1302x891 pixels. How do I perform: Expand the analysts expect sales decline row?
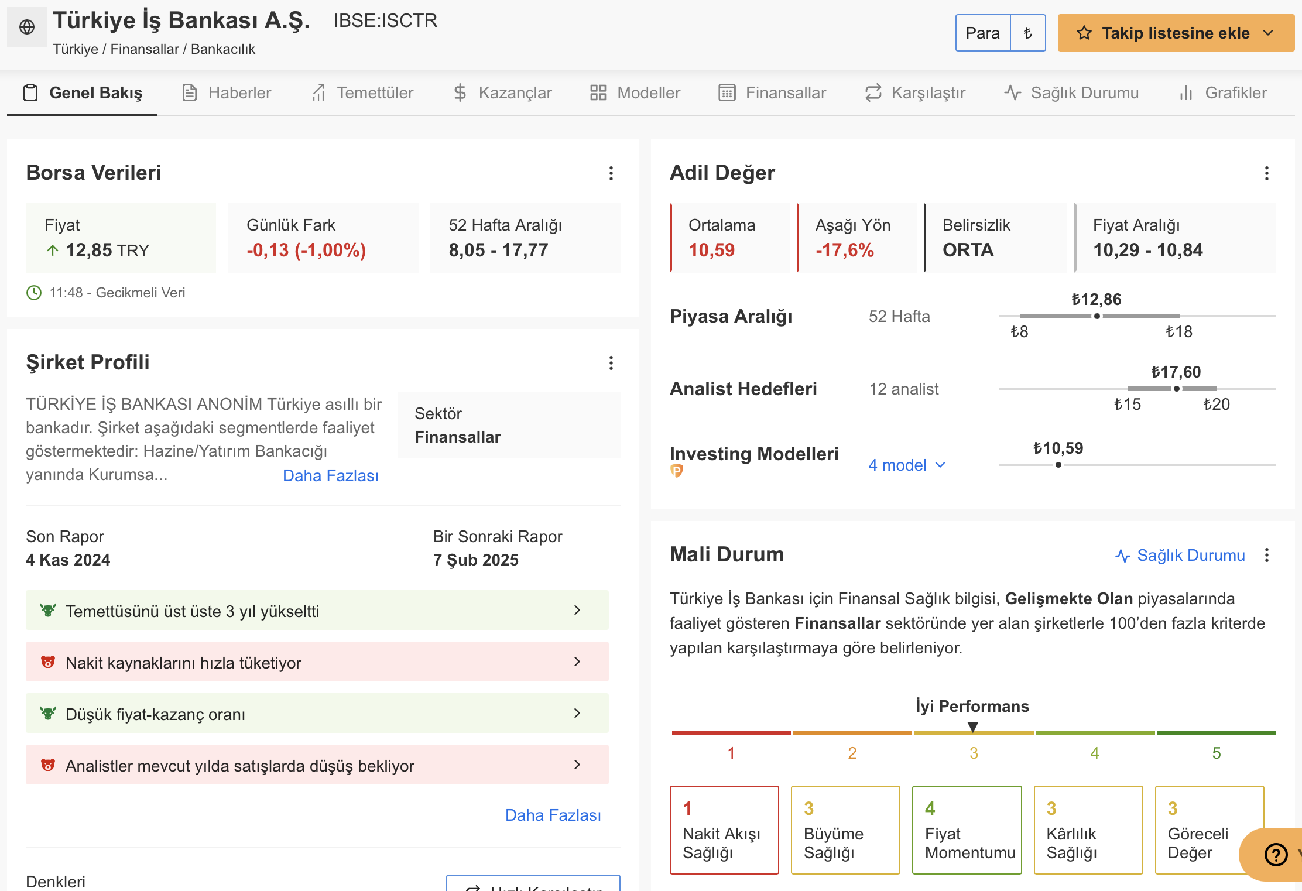click(x=317, y=765)
